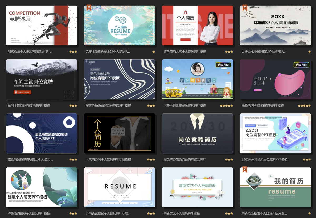The height and width of the screenshot is (218, 316).
Task: Click 内容完整 badge on 张三丰 card
Action: 302,65
